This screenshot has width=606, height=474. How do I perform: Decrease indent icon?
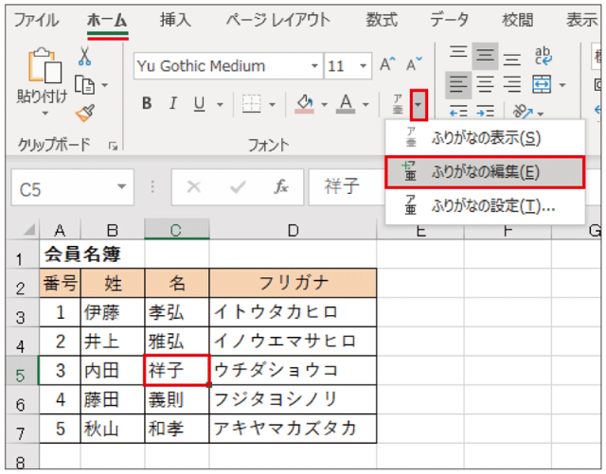(458, 112)
